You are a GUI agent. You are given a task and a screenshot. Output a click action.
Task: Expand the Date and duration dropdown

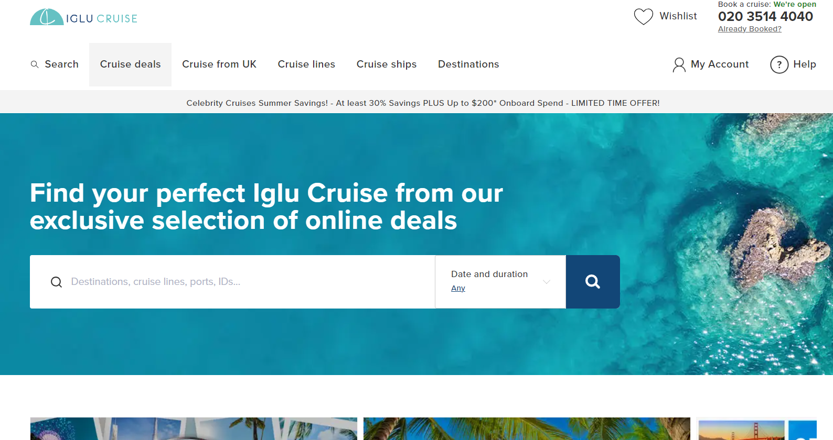point(500,282)
